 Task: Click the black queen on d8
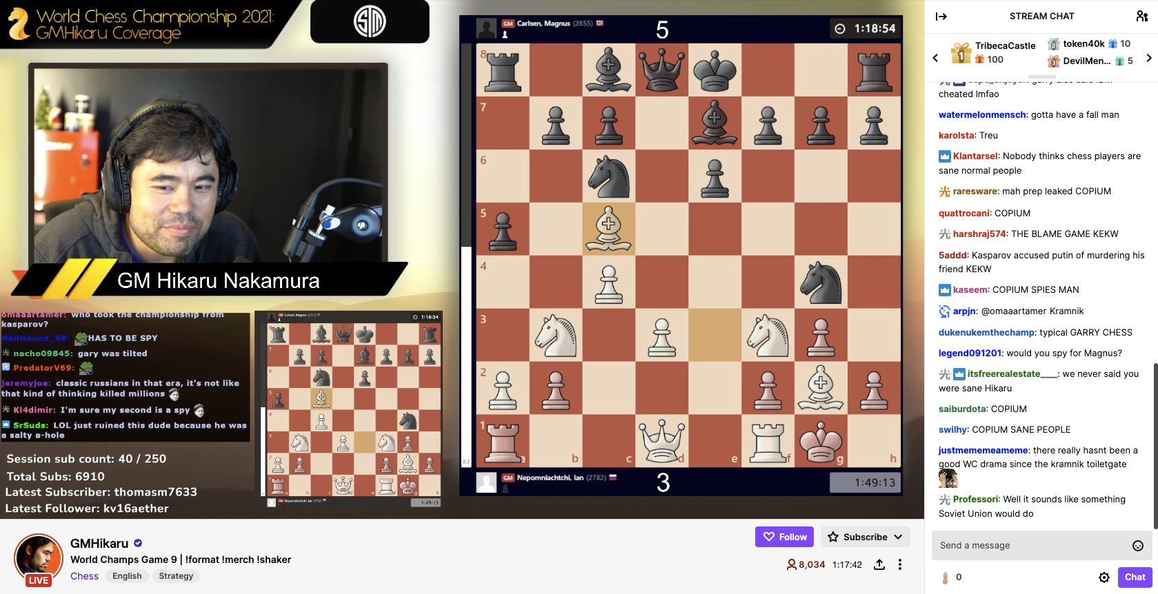tap(662, 70)
